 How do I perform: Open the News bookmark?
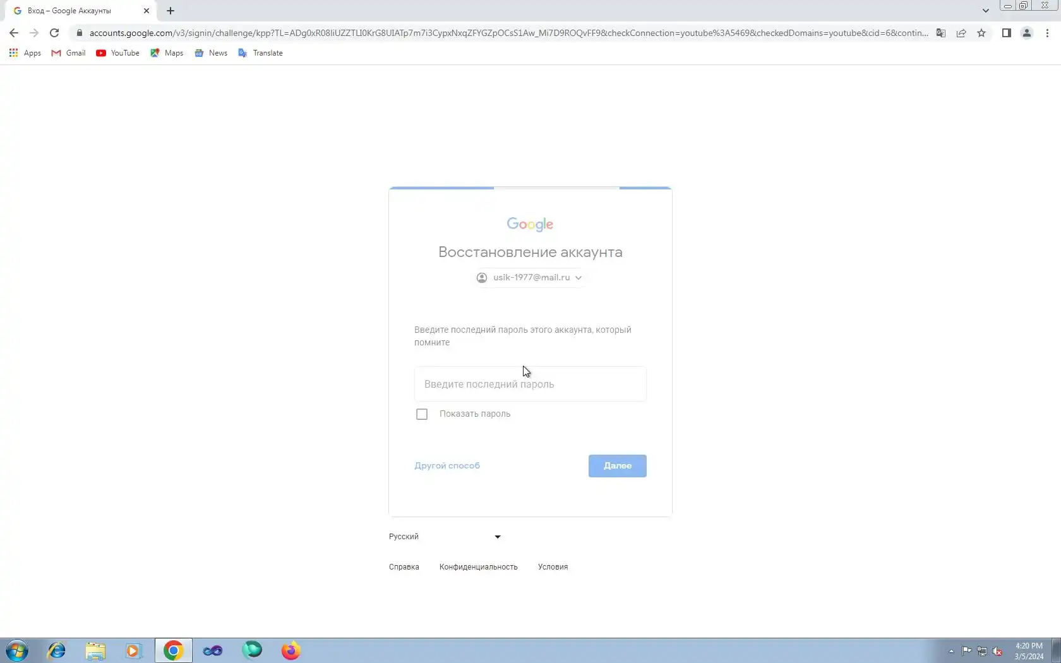211,53
